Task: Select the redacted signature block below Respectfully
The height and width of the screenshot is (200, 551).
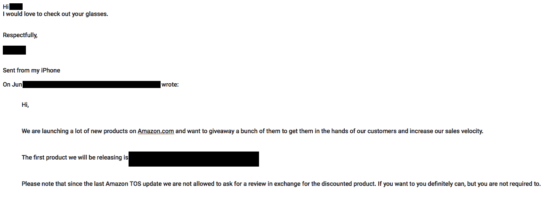Action: coord(15,50)
